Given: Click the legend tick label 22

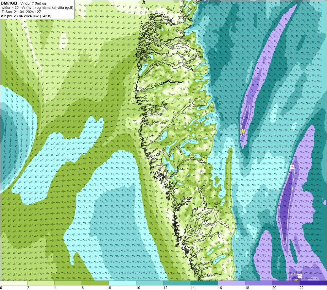Looking at the screenshot, I should [x=301, y=288].
